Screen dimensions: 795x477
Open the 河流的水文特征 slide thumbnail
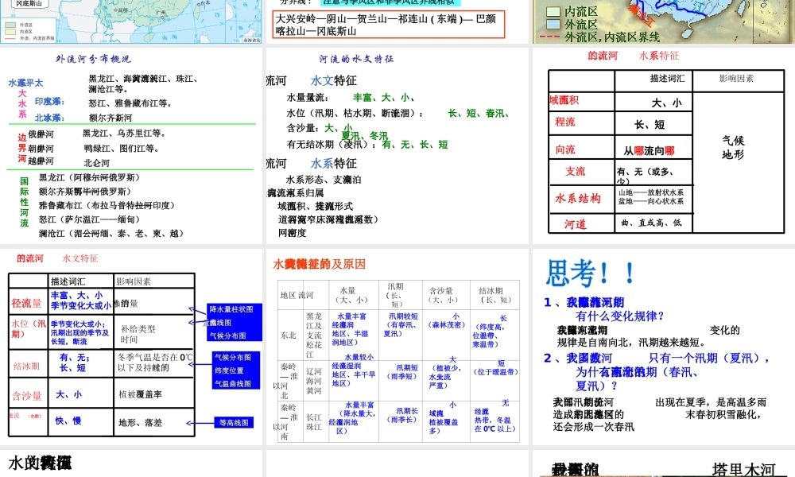(397, 145)
